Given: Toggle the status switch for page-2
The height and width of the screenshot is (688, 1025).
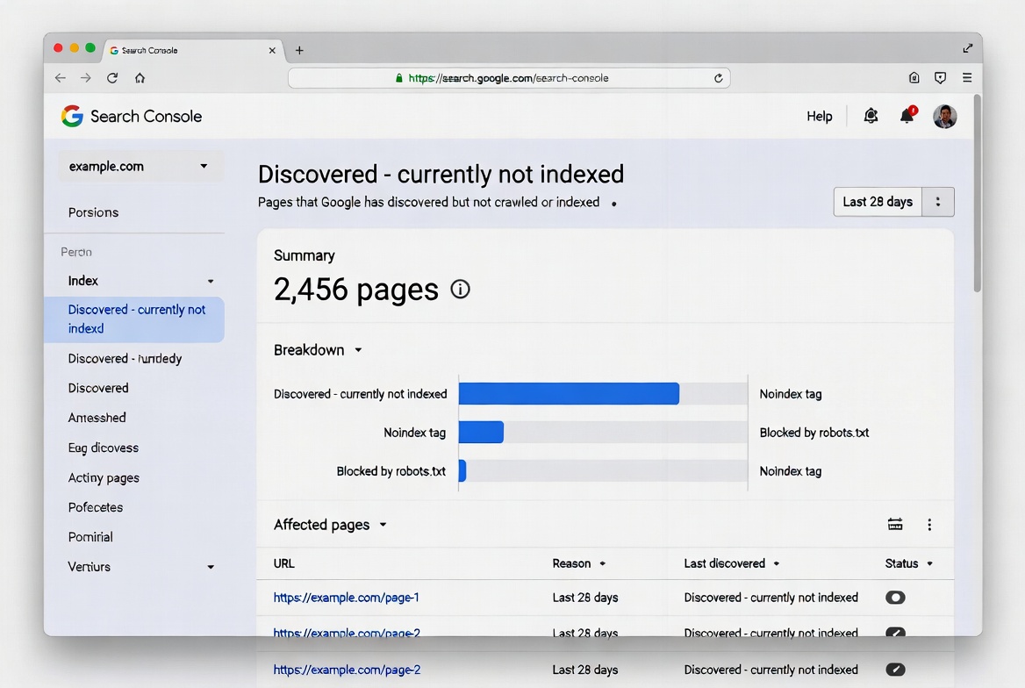Looking at the screenshot, I should [x=895, y=633].
